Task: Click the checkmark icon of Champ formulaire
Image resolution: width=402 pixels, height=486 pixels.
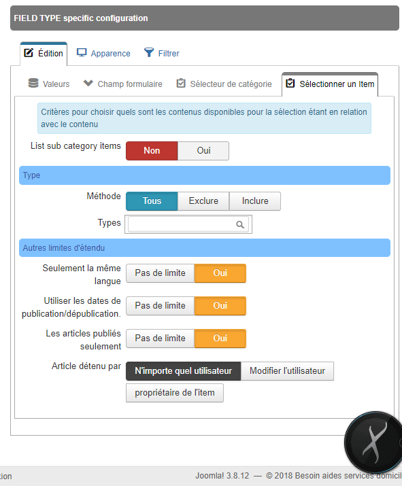Action: [x=88, y=83]
